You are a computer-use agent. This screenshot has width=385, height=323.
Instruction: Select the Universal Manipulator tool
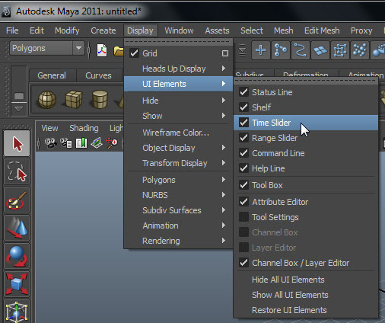[17, 312]
